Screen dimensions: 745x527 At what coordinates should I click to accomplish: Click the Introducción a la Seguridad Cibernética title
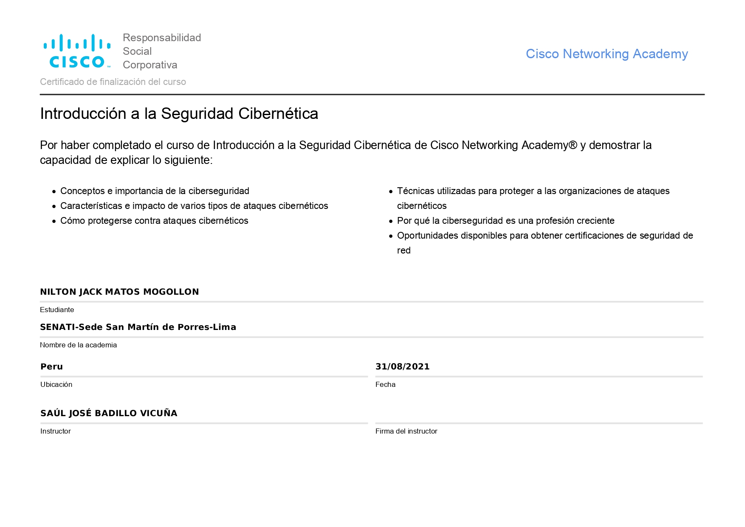coord(179,113)
